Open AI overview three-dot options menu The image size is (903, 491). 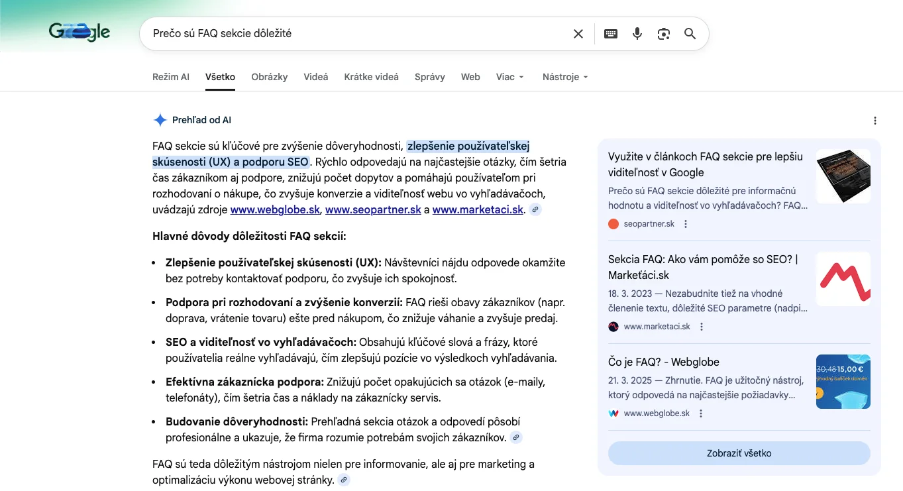pyautogui.click(x=875, y=121)
